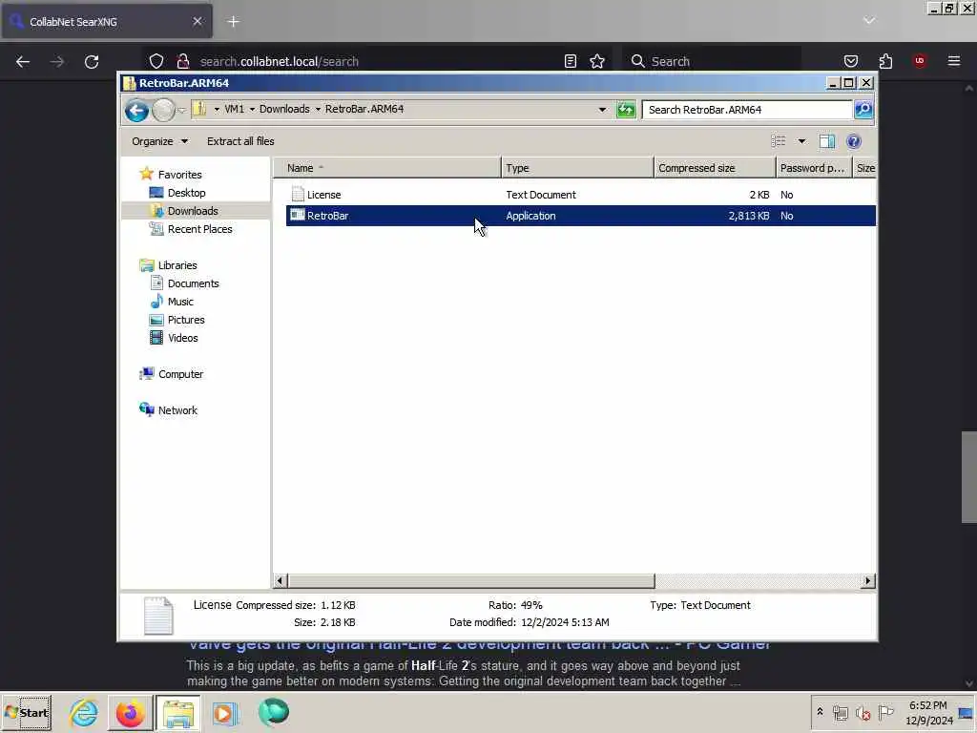
Task: Open the Organize dropdown menu
Action: pos(159,141)
